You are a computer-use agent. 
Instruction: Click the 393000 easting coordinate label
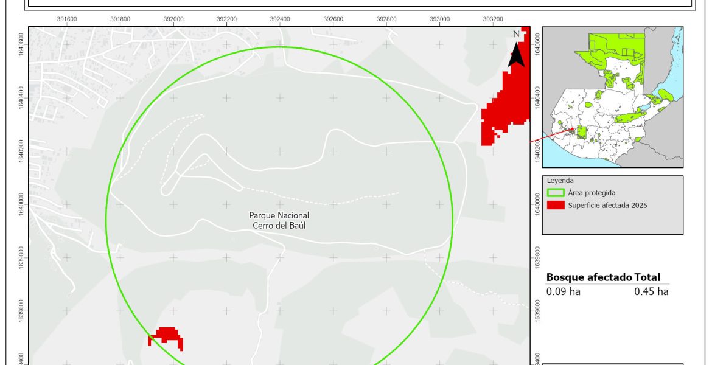pos(439,19)
